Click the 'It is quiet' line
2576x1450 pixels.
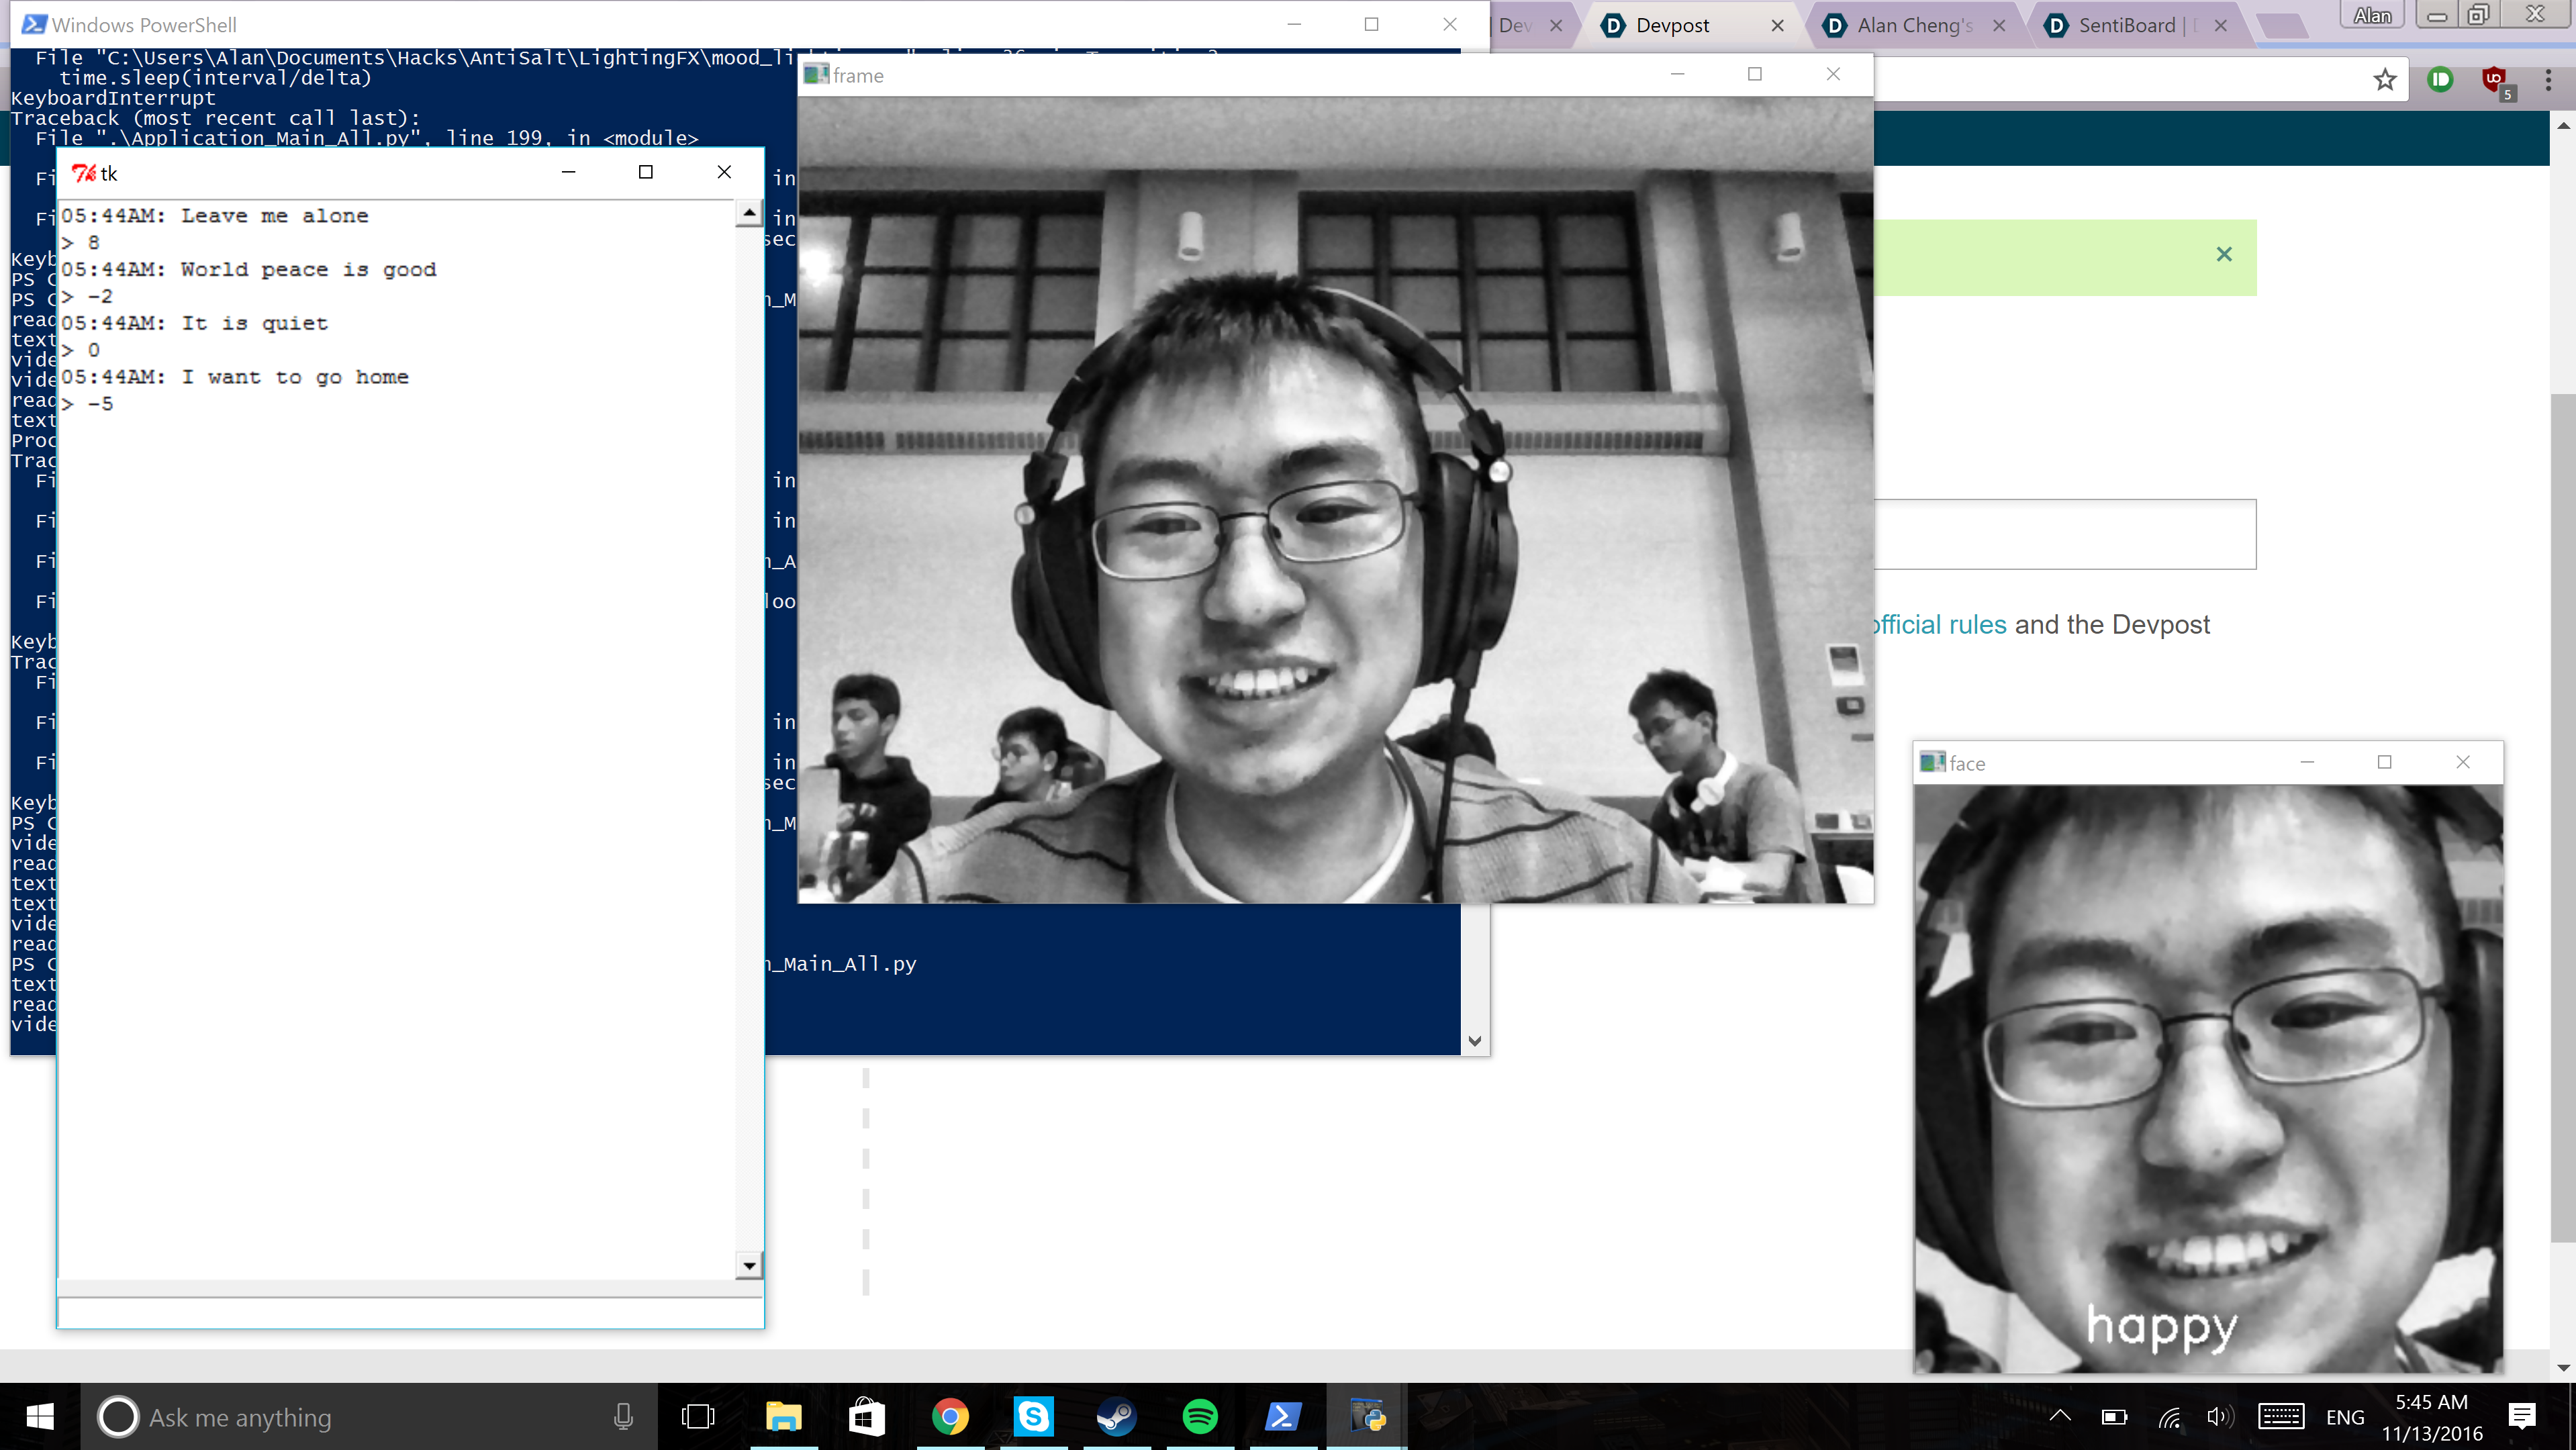pos(195,324)
